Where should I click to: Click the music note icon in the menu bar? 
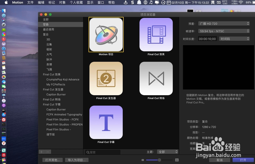click(x=151, y=2)
